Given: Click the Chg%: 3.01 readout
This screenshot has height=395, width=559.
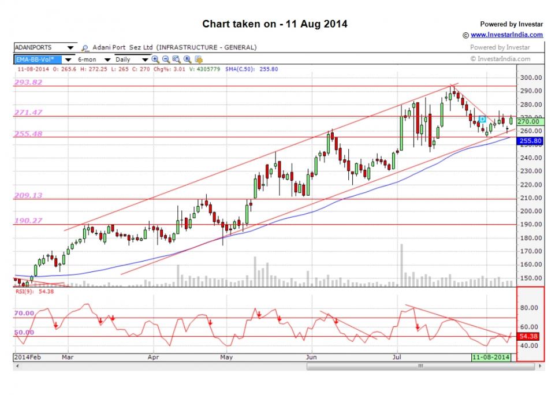Looking at the screenshot, I should click(x=169, y=69).
